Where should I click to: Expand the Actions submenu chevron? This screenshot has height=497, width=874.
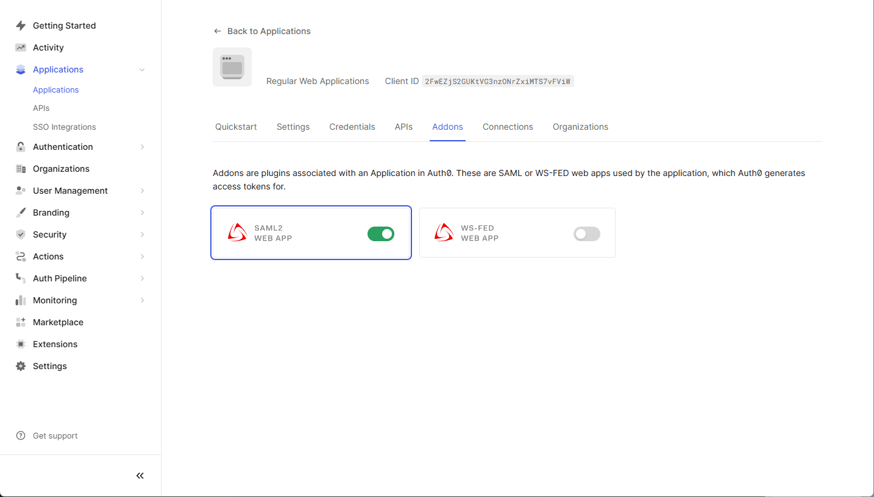coord(142,256)
